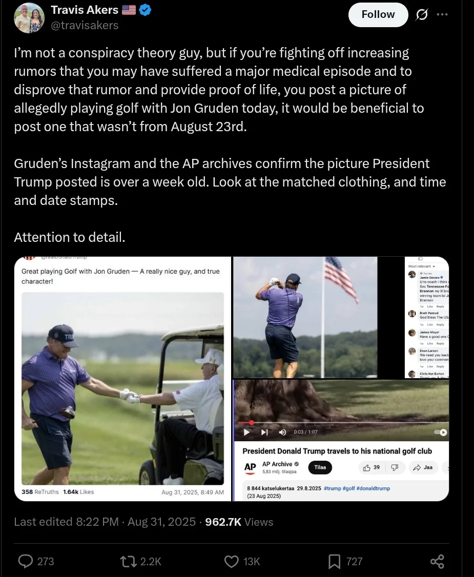Click the blue verified badge

[x=146, y=10]
